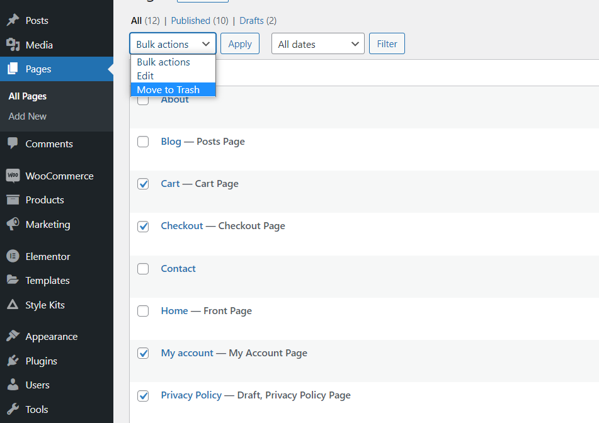
Task: Open the Privacy Policy page link
Action: pos(191,395)
